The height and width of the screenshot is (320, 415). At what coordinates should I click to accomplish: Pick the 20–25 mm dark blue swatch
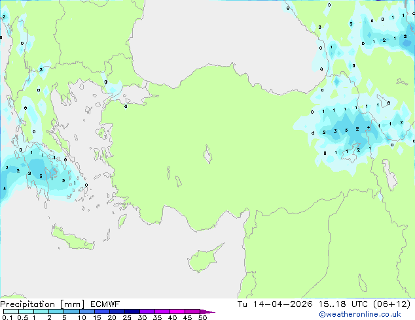(117, 312)
